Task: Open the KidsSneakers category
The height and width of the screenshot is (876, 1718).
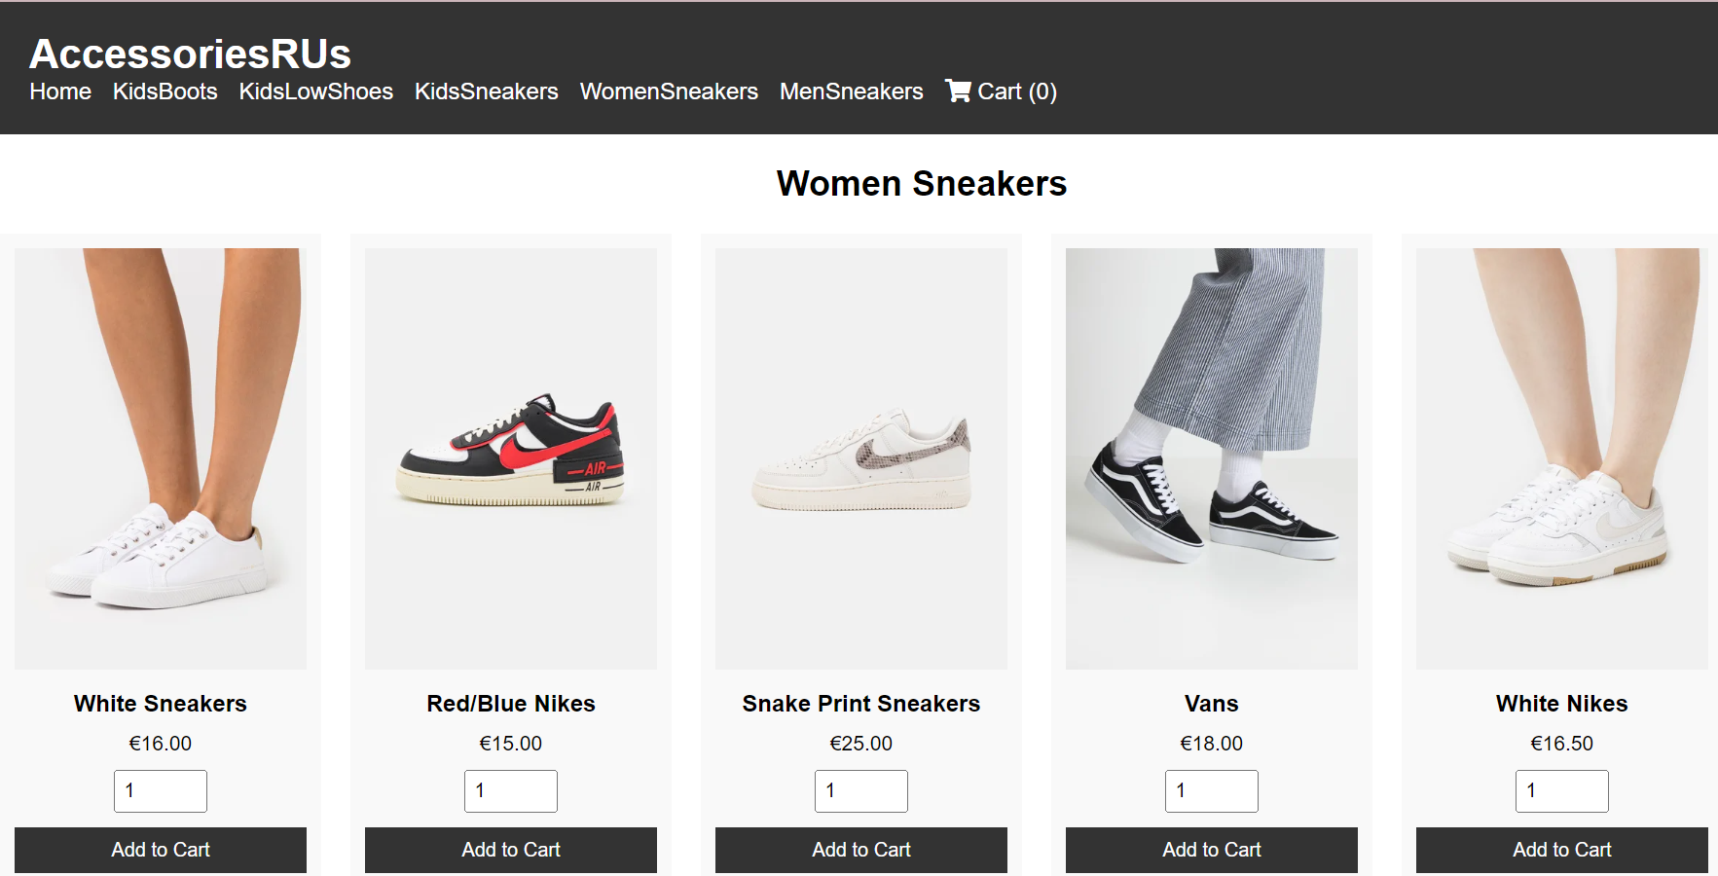Action: click(486, 91)
